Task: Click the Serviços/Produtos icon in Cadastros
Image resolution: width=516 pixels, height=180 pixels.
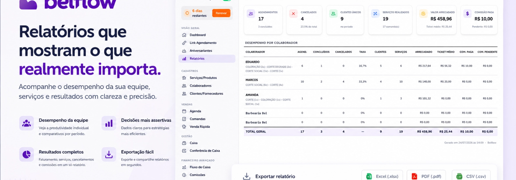Action: point(184,78)
